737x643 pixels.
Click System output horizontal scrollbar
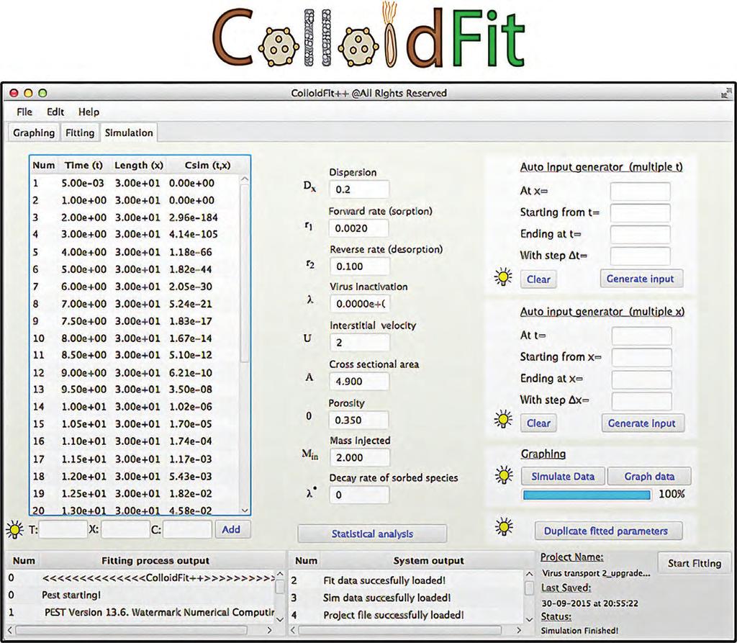399,630
